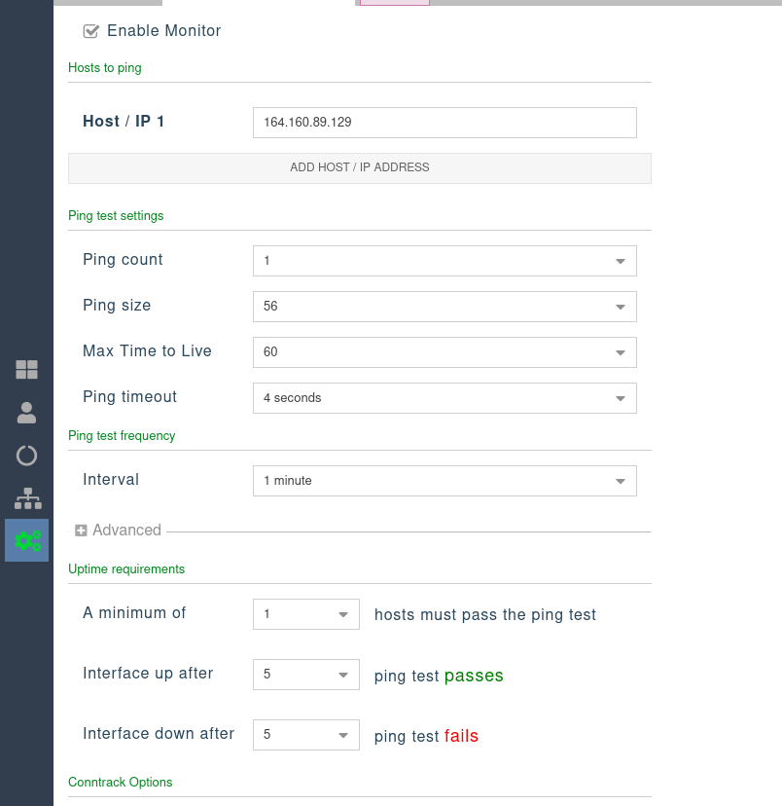Expand the Max Time to Live dropdown
782x806 pixels.
(444, 352)
